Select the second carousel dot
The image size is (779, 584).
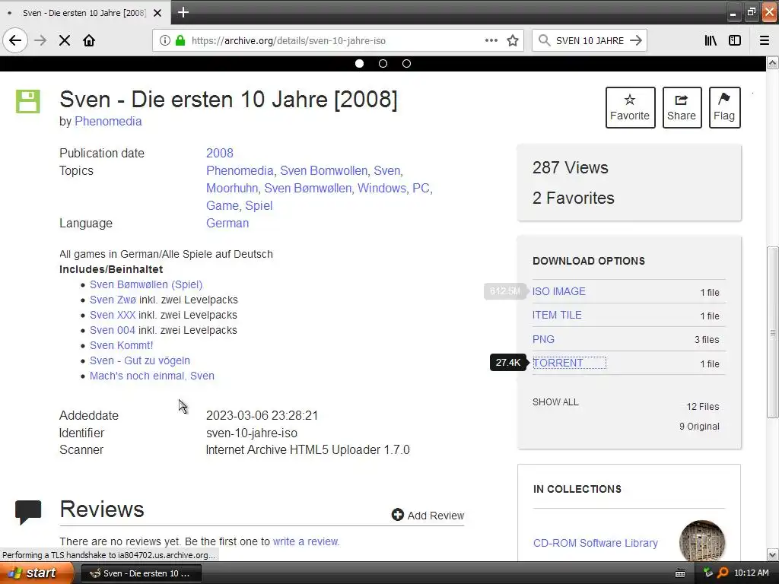click(383, 64)
